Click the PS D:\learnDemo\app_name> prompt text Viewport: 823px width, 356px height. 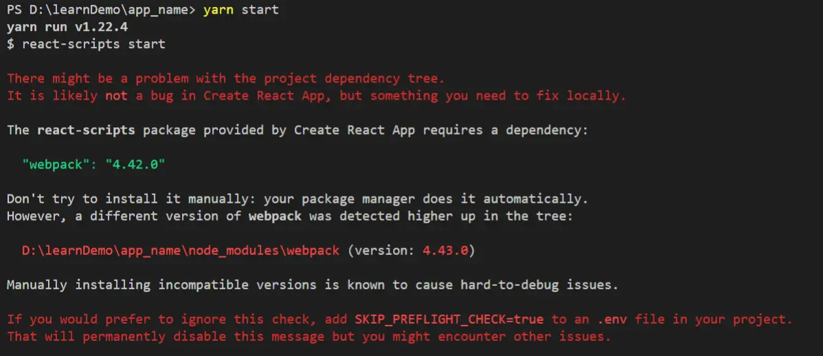(101, 10)
